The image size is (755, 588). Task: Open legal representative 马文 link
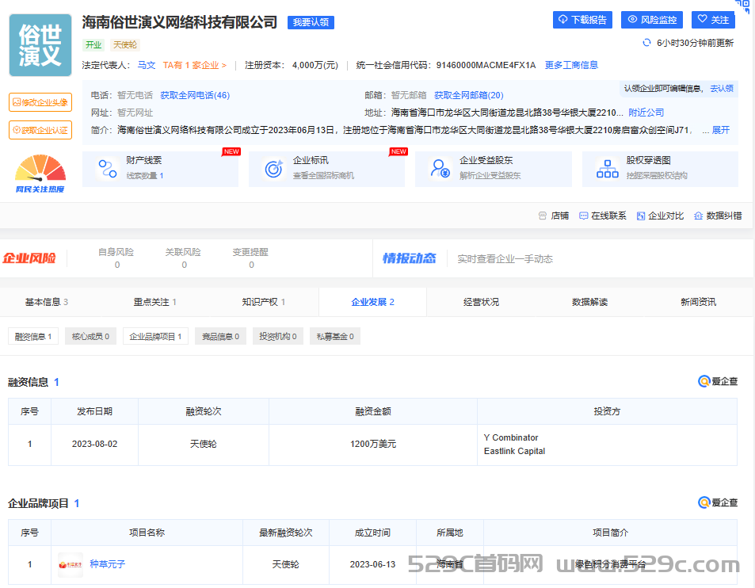pyautogui.click(x=147, y=65)
